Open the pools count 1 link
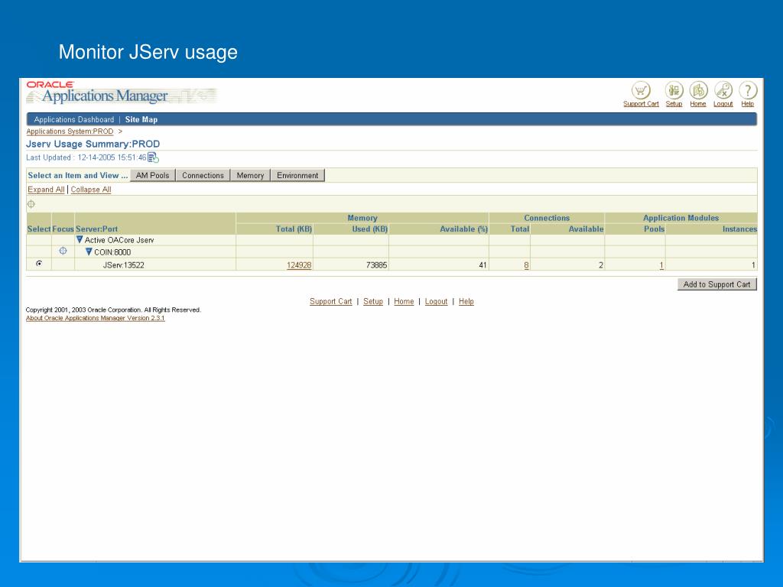 [661, 265]
